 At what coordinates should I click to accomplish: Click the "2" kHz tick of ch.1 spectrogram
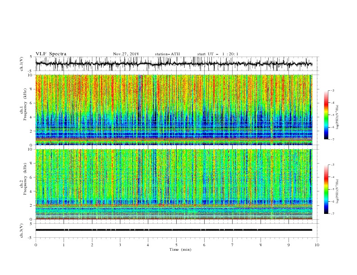[32, 131]
